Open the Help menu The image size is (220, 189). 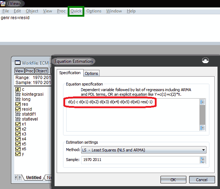(131, 11)
